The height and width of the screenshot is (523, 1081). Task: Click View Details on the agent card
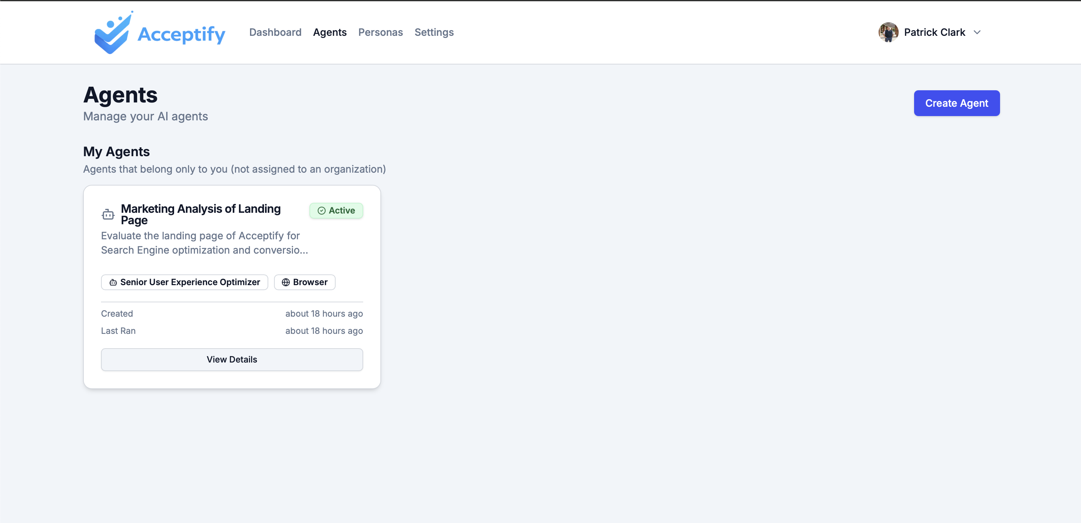(231, 359)
